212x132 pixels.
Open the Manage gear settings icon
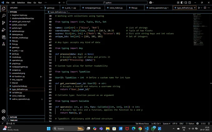tap(4, 119)
